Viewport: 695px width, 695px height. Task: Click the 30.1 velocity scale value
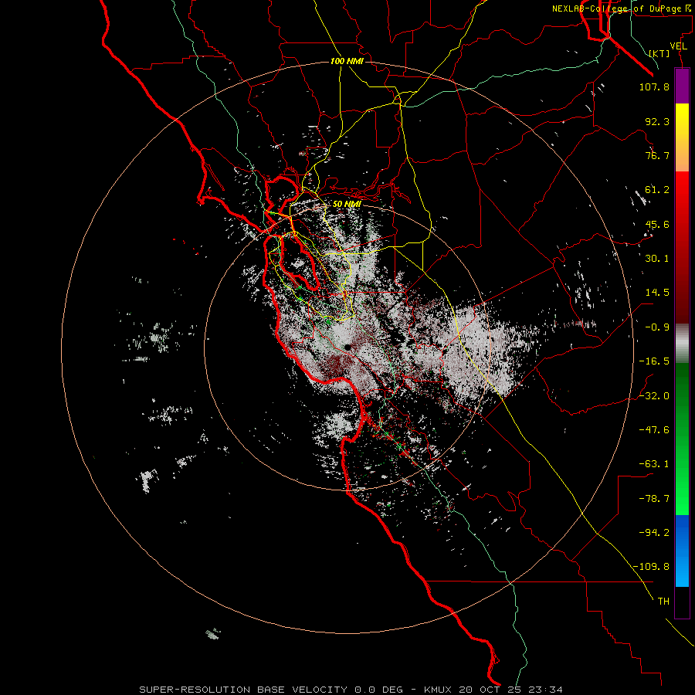click(657, 259)
